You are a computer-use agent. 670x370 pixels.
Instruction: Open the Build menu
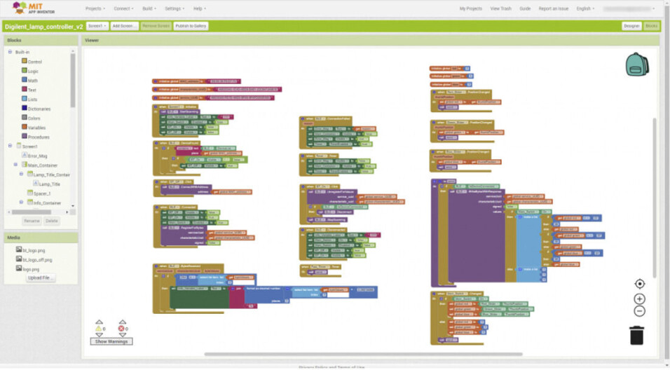149,8
